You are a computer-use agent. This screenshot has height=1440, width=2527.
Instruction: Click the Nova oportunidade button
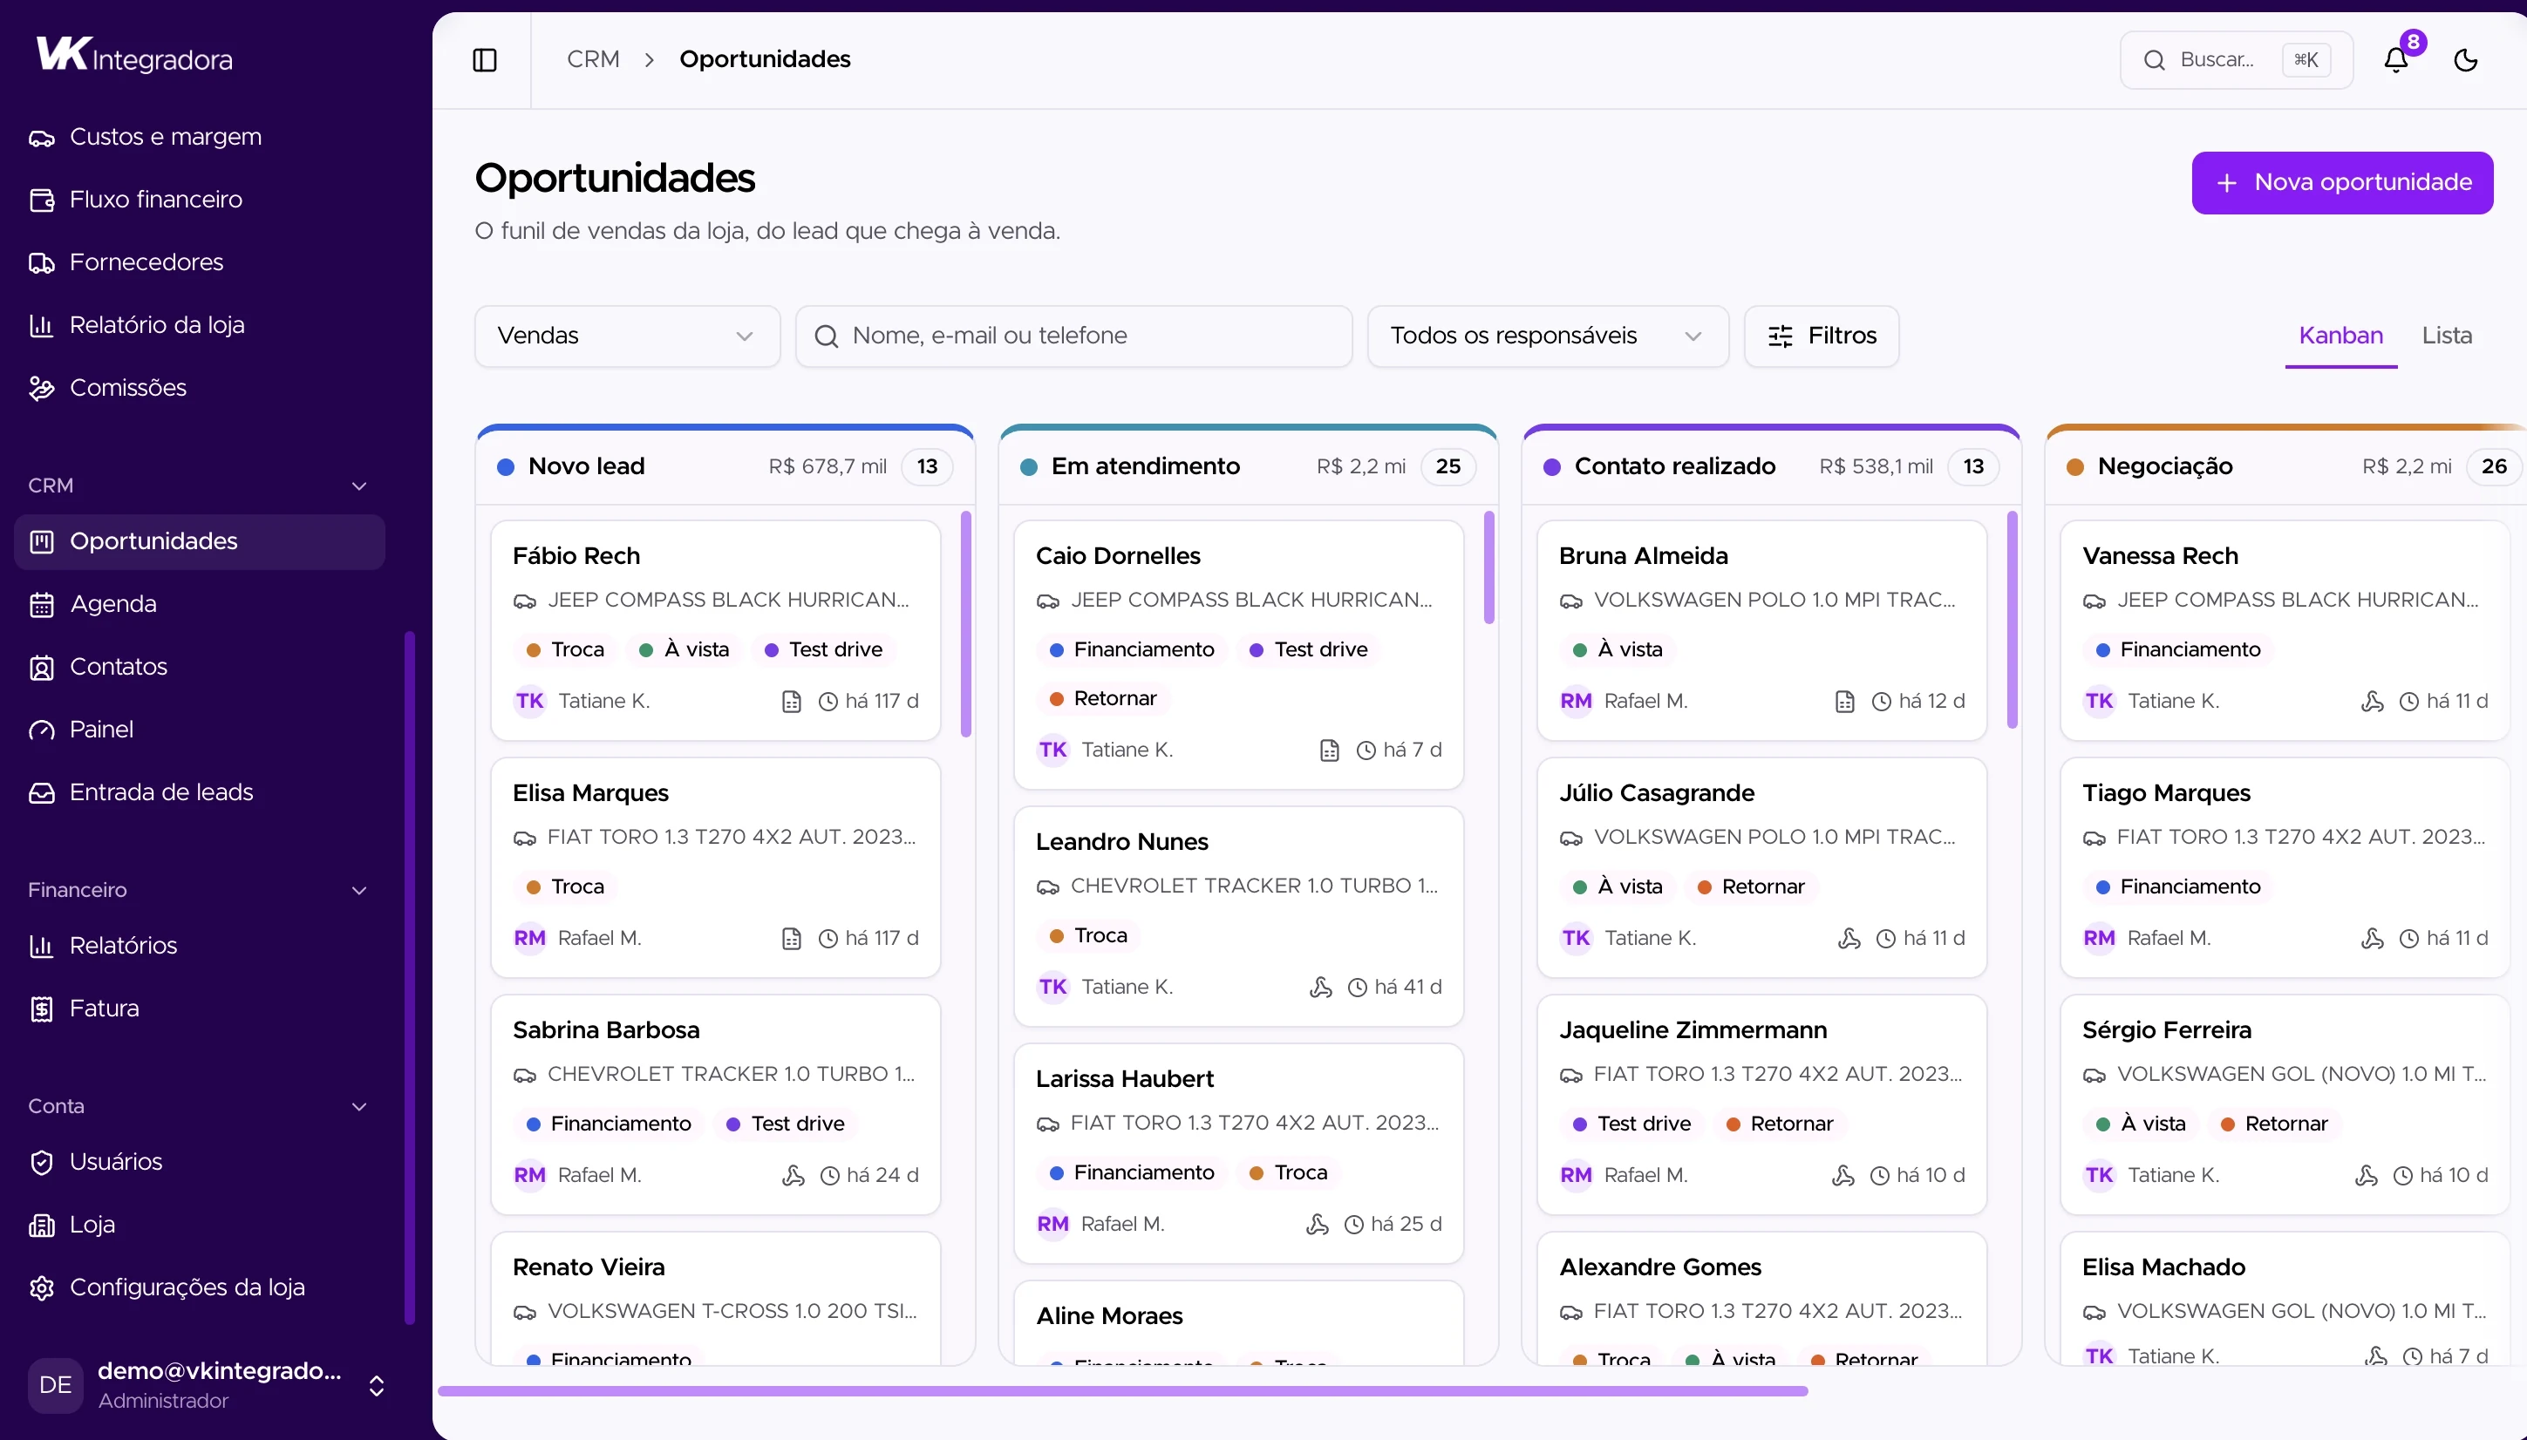pos(2342,183)
